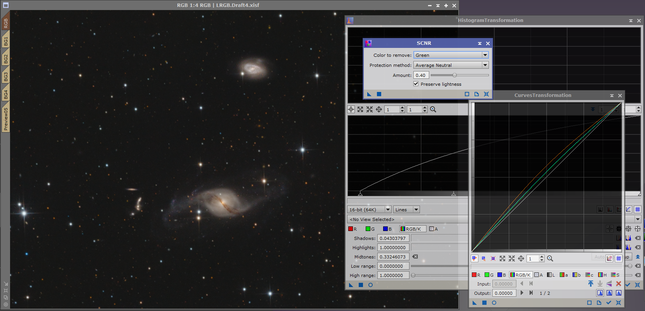
Task: Select the H hue channel curve
Action: [602, 275]
